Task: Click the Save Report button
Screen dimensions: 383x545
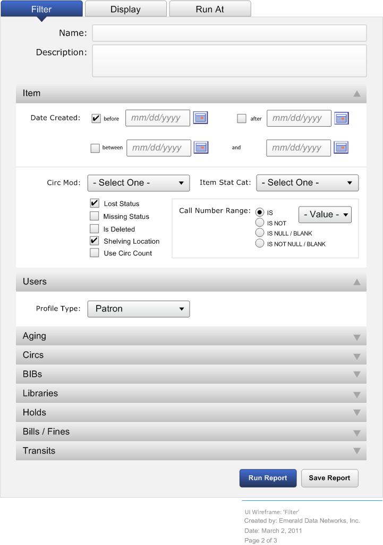Action: tap(329, 478)
